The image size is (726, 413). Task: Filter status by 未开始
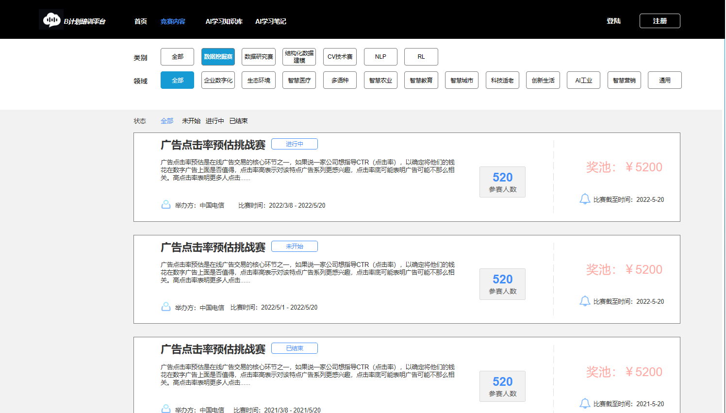pos(191,121)
